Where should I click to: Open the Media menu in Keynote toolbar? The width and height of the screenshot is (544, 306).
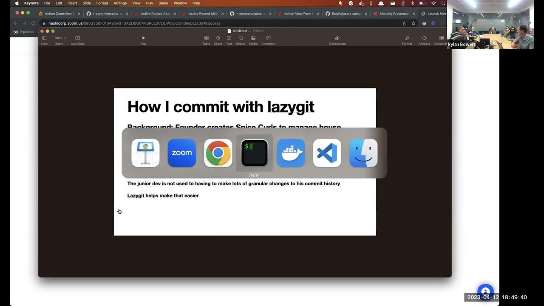253,40
